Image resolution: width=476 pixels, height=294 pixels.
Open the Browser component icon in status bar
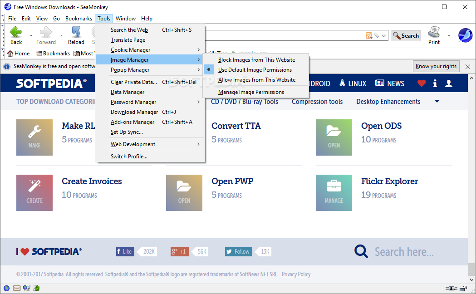(x=6, y=288)
